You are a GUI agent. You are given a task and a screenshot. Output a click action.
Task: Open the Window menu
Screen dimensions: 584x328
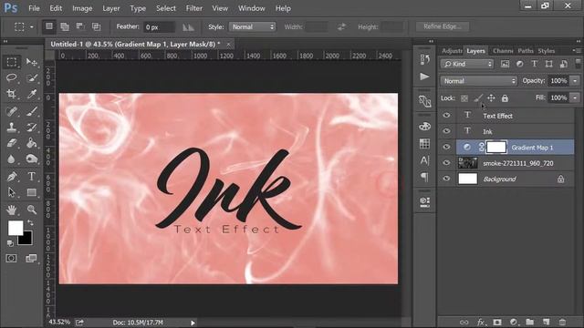(252, 8)
